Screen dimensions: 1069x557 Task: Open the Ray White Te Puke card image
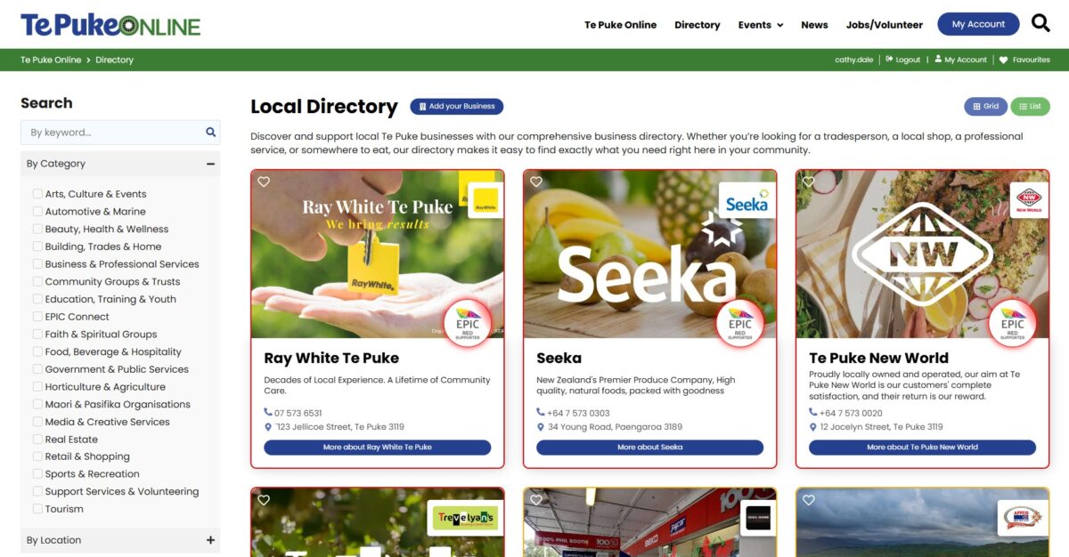point(378,254)
